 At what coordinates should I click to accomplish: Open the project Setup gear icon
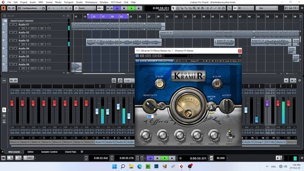click(x=302, y=8)
